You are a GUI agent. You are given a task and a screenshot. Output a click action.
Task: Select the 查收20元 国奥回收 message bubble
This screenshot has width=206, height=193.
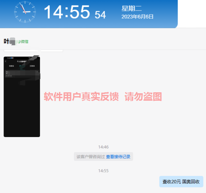pos(181,182)
